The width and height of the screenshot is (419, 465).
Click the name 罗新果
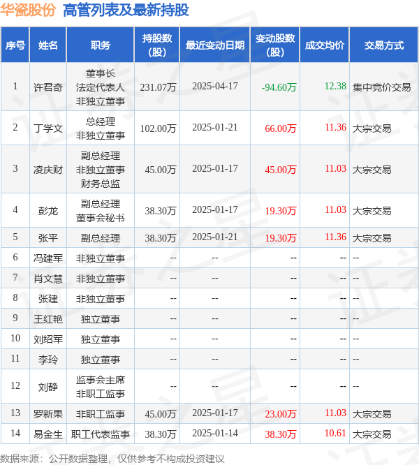(48, 414)
